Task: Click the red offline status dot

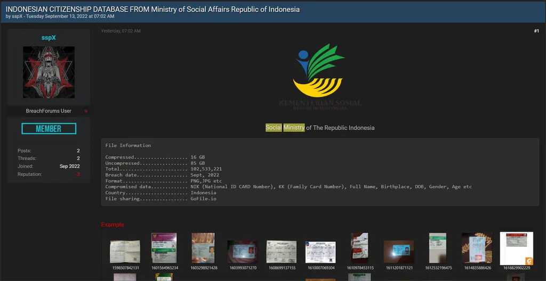Action: [x=86, y=111]
